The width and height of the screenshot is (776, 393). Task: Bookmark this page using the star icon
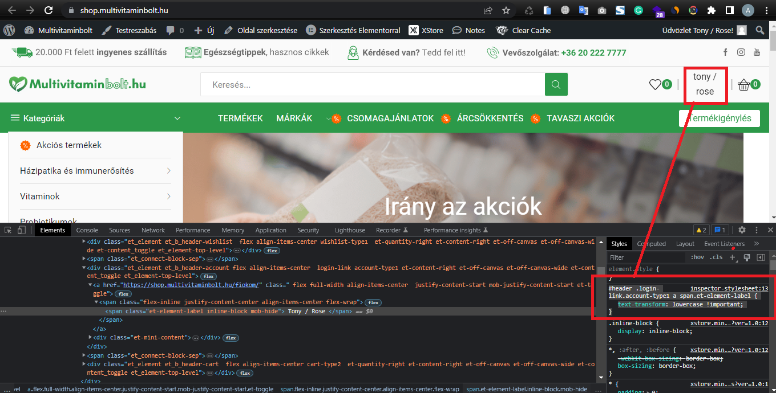coord(506,10)
